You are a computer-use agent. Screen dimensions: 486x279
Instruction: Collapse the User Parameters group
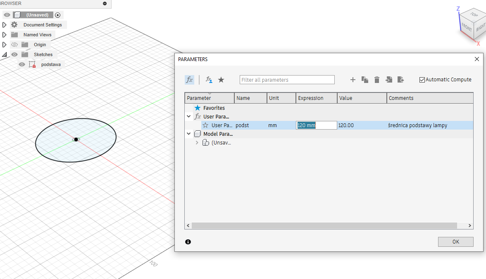189,116
